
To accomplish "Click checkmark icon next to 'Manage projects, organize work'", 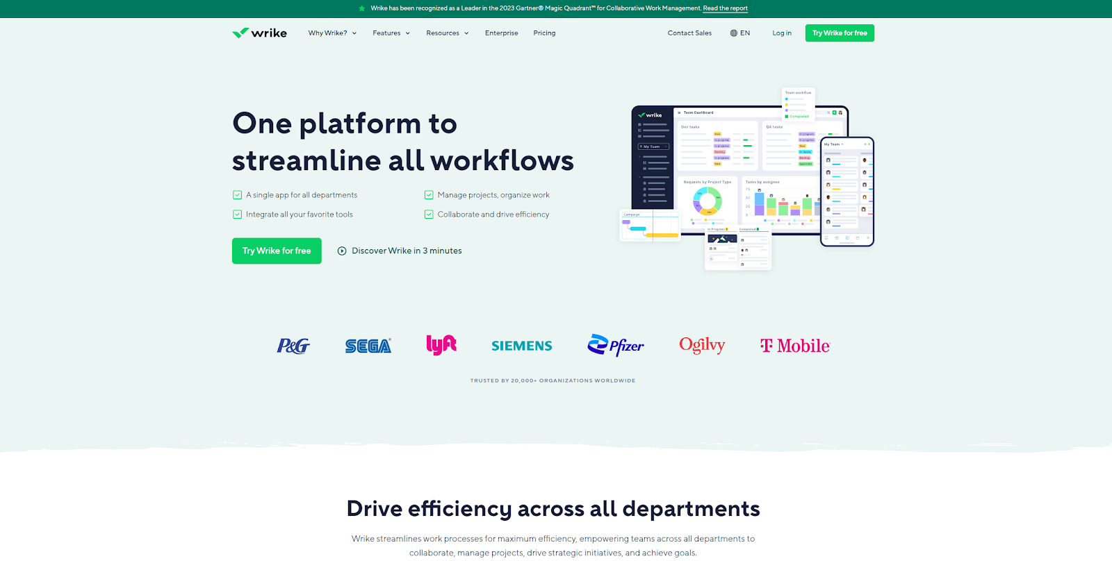I will [429, 195].
